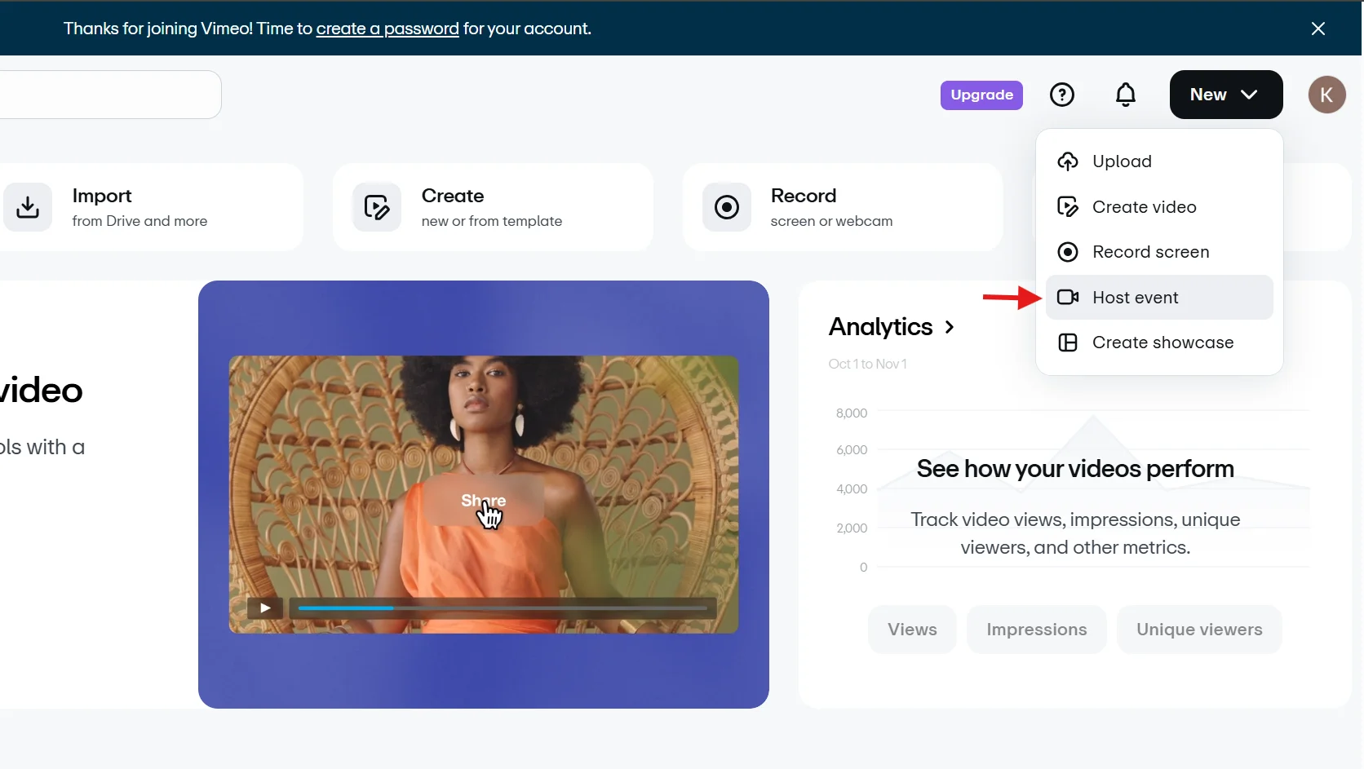This screenshot has width=1364, height=769.
Task: Click the Create showcase grid icon
Action: pyautogui.click(x=1067, y=343)
